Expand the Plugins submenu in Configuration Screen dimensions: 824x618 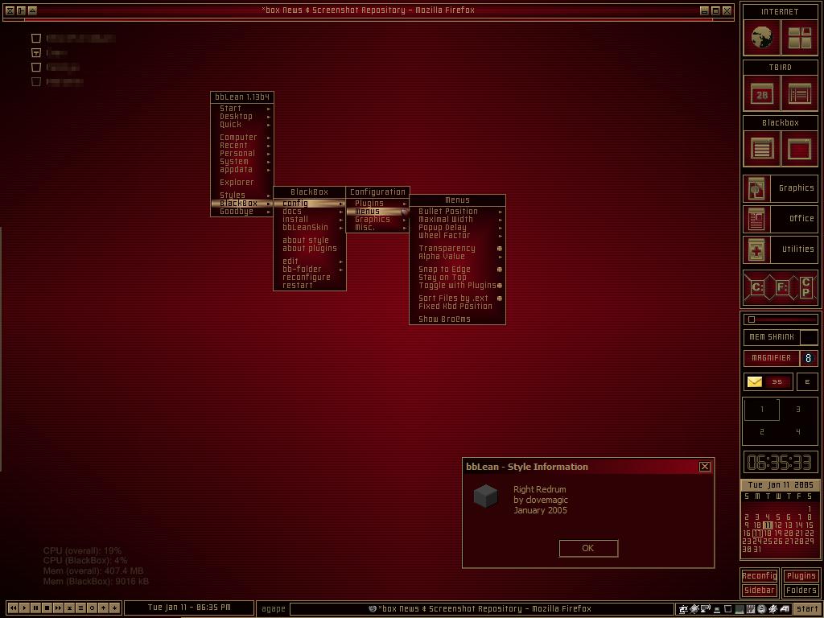(x=377, y=204)
